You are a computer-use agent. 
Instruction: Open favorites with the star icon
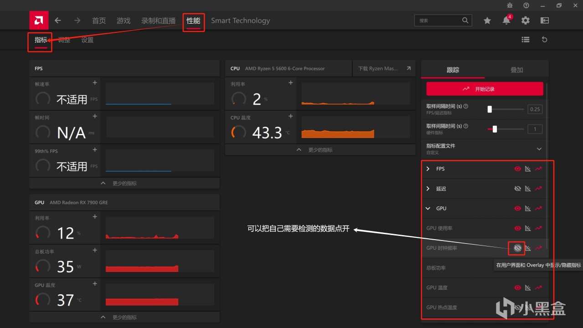pyautogui.click(x=487, y=20)
